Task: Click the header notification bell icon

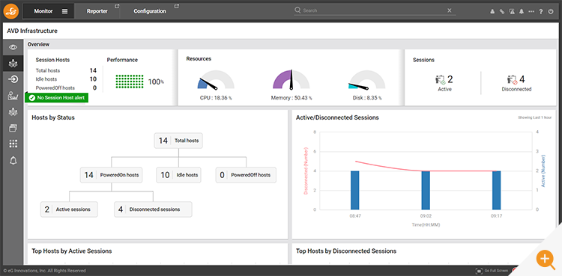Action: point(522,11)
